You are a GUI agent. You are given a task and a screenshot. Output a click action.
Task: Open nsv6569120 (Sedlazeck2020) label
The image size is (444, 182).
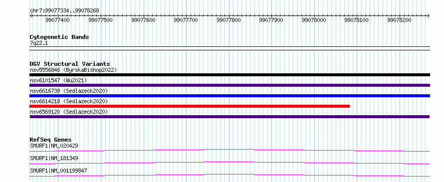coord(69,112)
